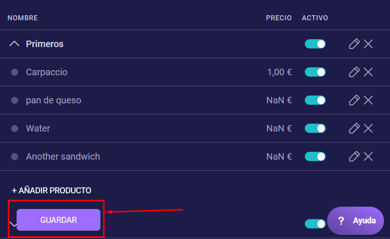Screen dimensions: 390x239
Task: Disable the Primeros category active toggle
Action: click(x=315, y=44)
